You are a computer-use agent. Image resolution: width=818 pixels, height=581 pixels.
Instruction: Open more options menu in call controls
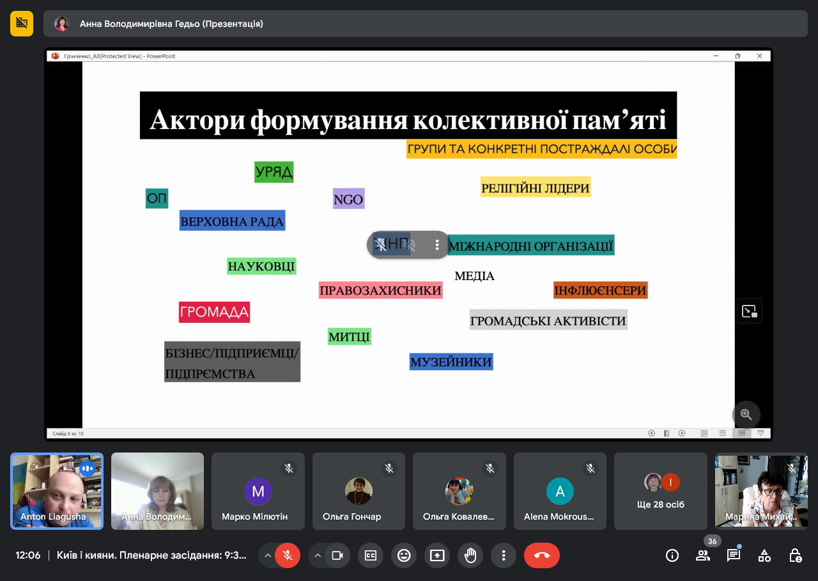(504, 555)
